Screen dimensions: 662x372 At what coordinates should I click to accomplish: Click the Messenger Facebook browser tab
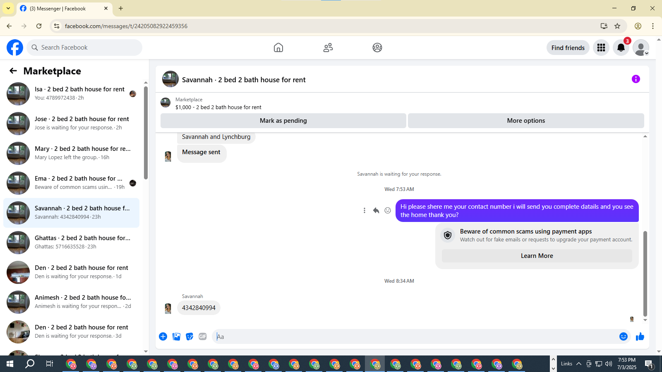(x=64, y=8)
